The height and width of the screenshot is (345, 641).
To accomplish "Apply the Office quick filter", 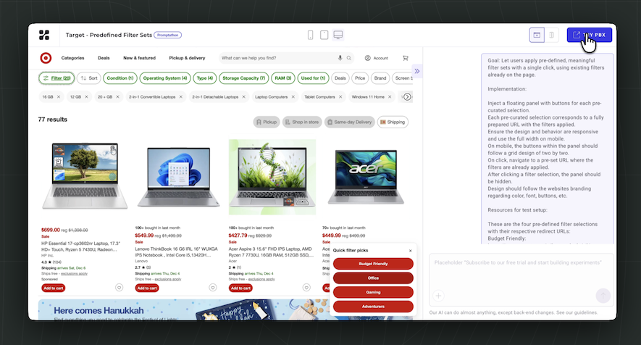I will point(373,278).
